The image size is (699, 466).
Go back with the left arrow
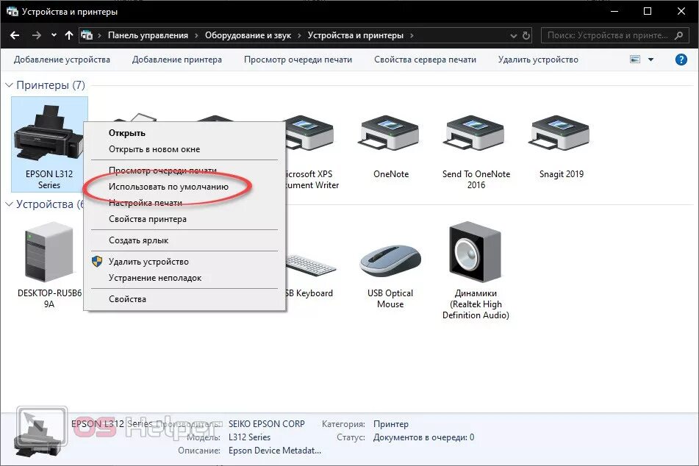[15, 35]
